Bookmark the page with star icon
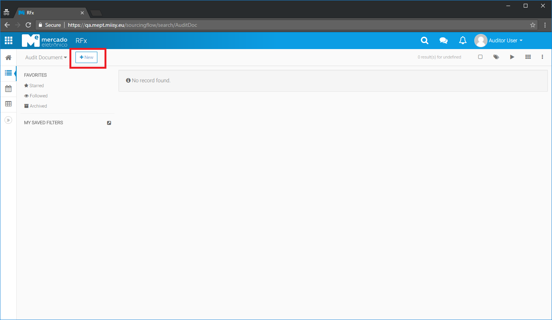This screenshot has width=552, height=320. [x=532, y=25]
